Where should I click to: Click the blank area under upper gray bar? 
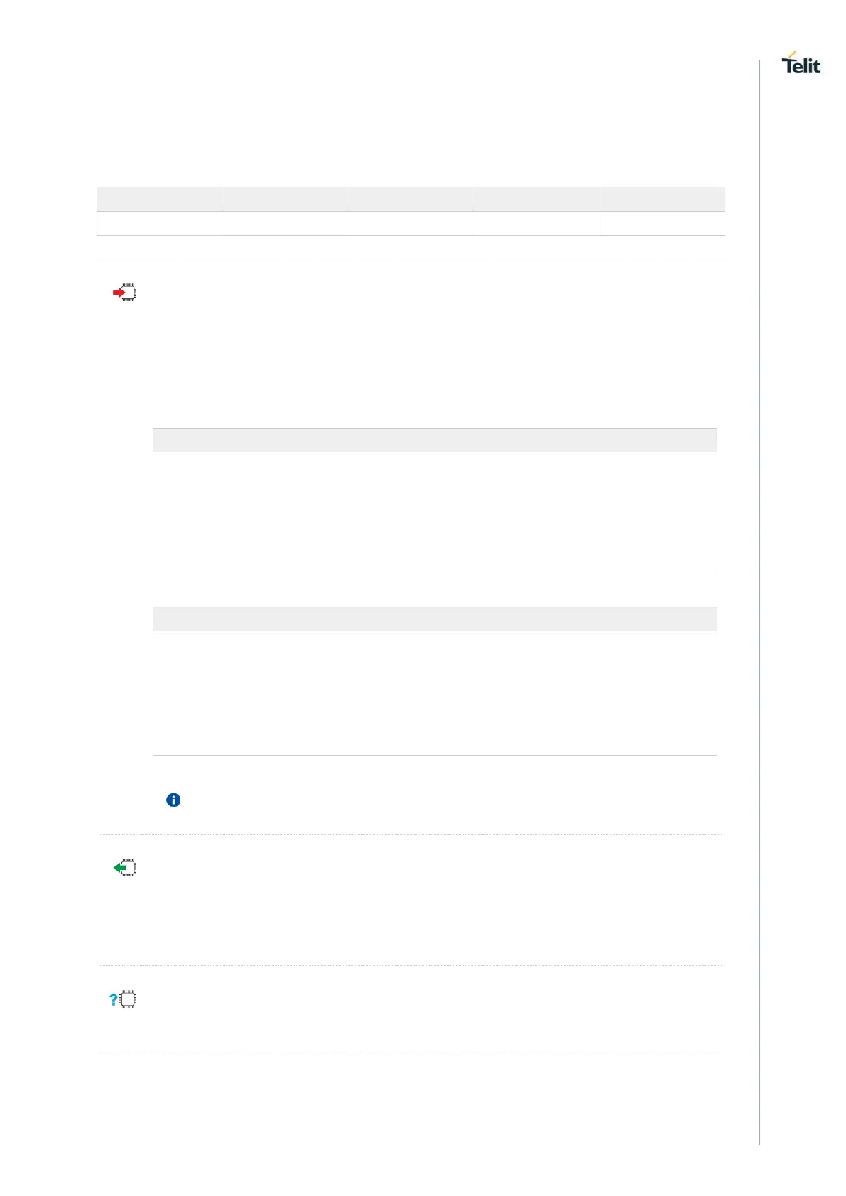(435, 512)
